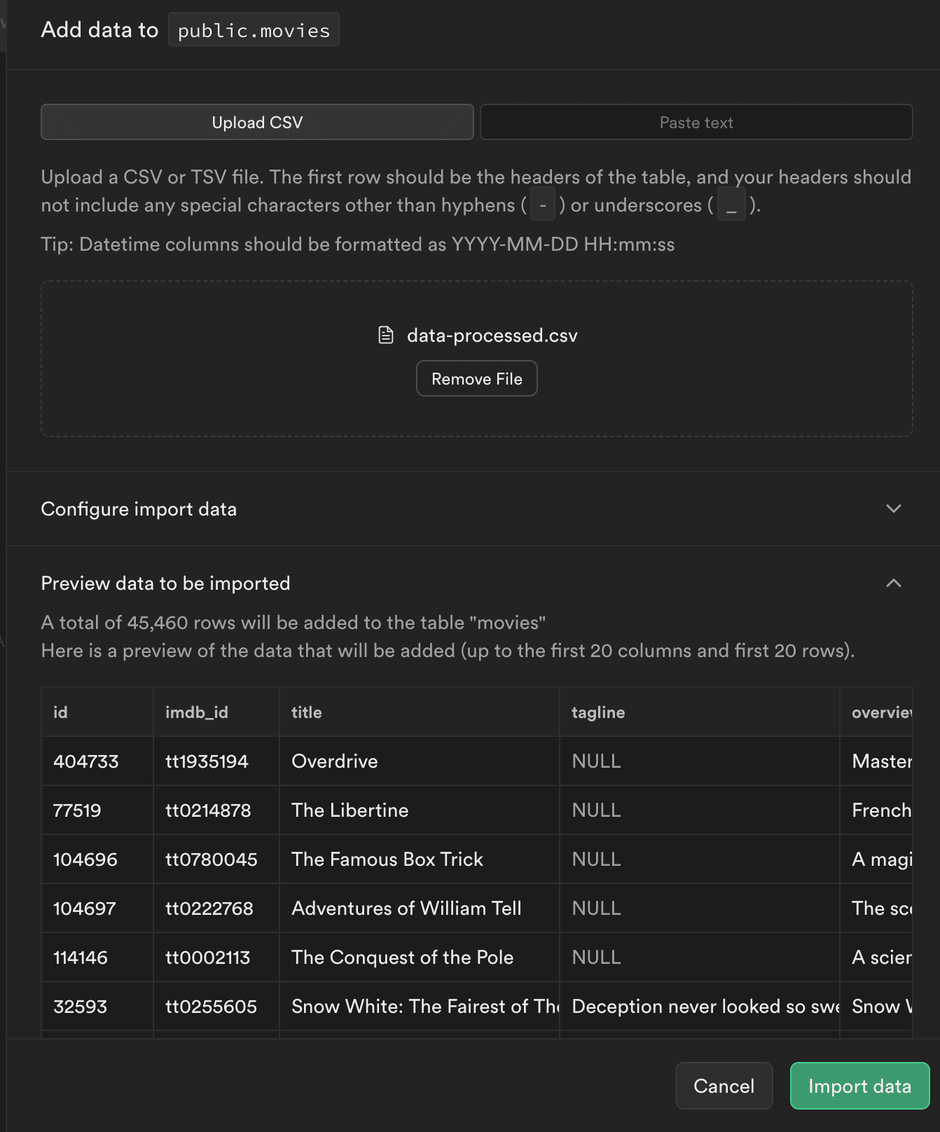Select The Conquest of the Pole cell
This screenshot has width=940, height=1132.
pos(402,958)
